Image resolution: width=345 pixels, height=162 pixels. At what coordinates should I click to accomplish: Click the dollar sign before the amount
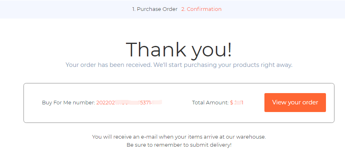click(232, 102)
